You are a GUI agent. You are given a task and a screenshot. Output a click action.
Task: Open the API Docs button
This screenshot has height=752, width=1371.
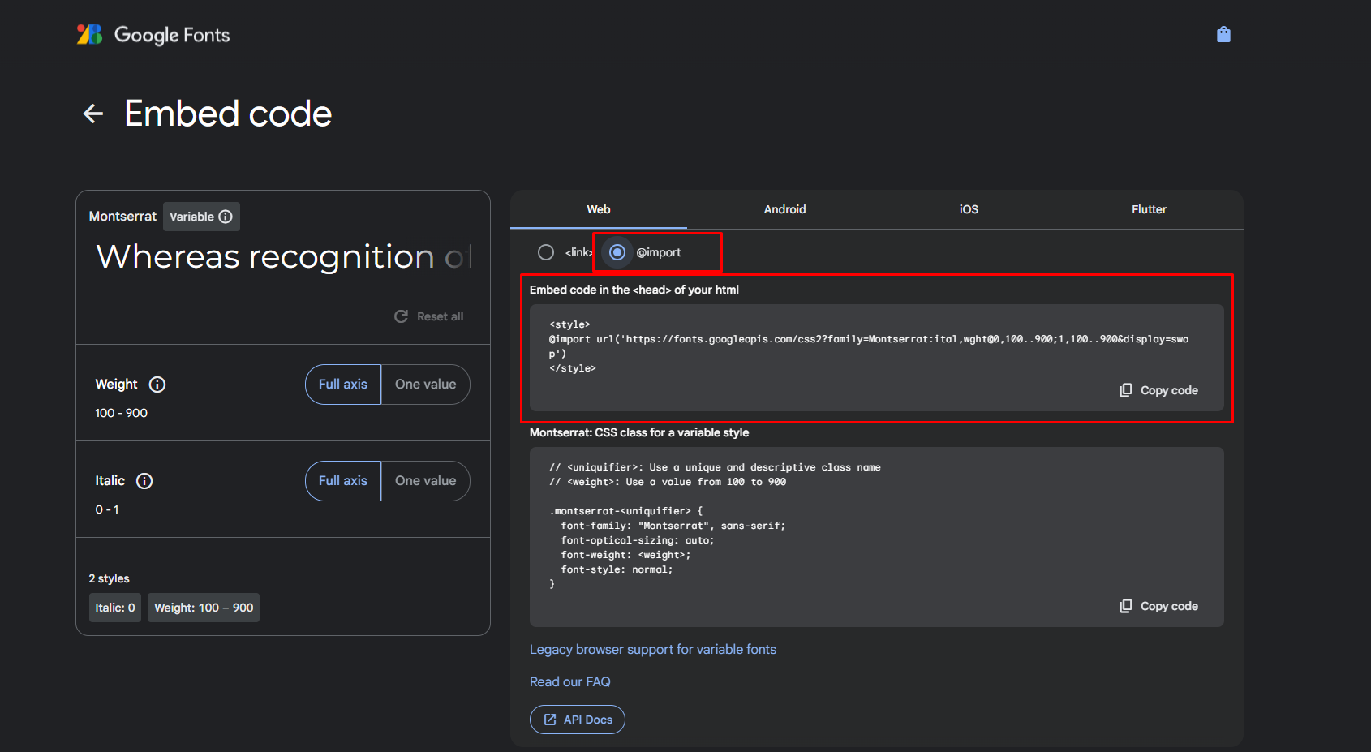pyautogui.click(x=578, y=720)
